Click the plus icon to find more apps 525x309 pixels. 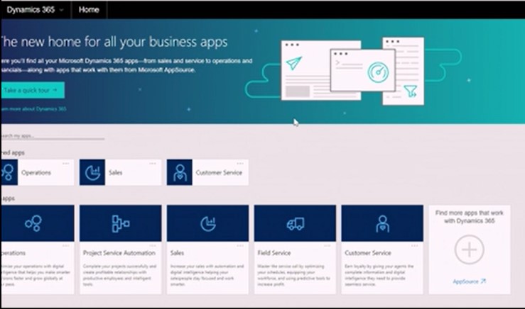pyautogui.click(x=469, y=250)
